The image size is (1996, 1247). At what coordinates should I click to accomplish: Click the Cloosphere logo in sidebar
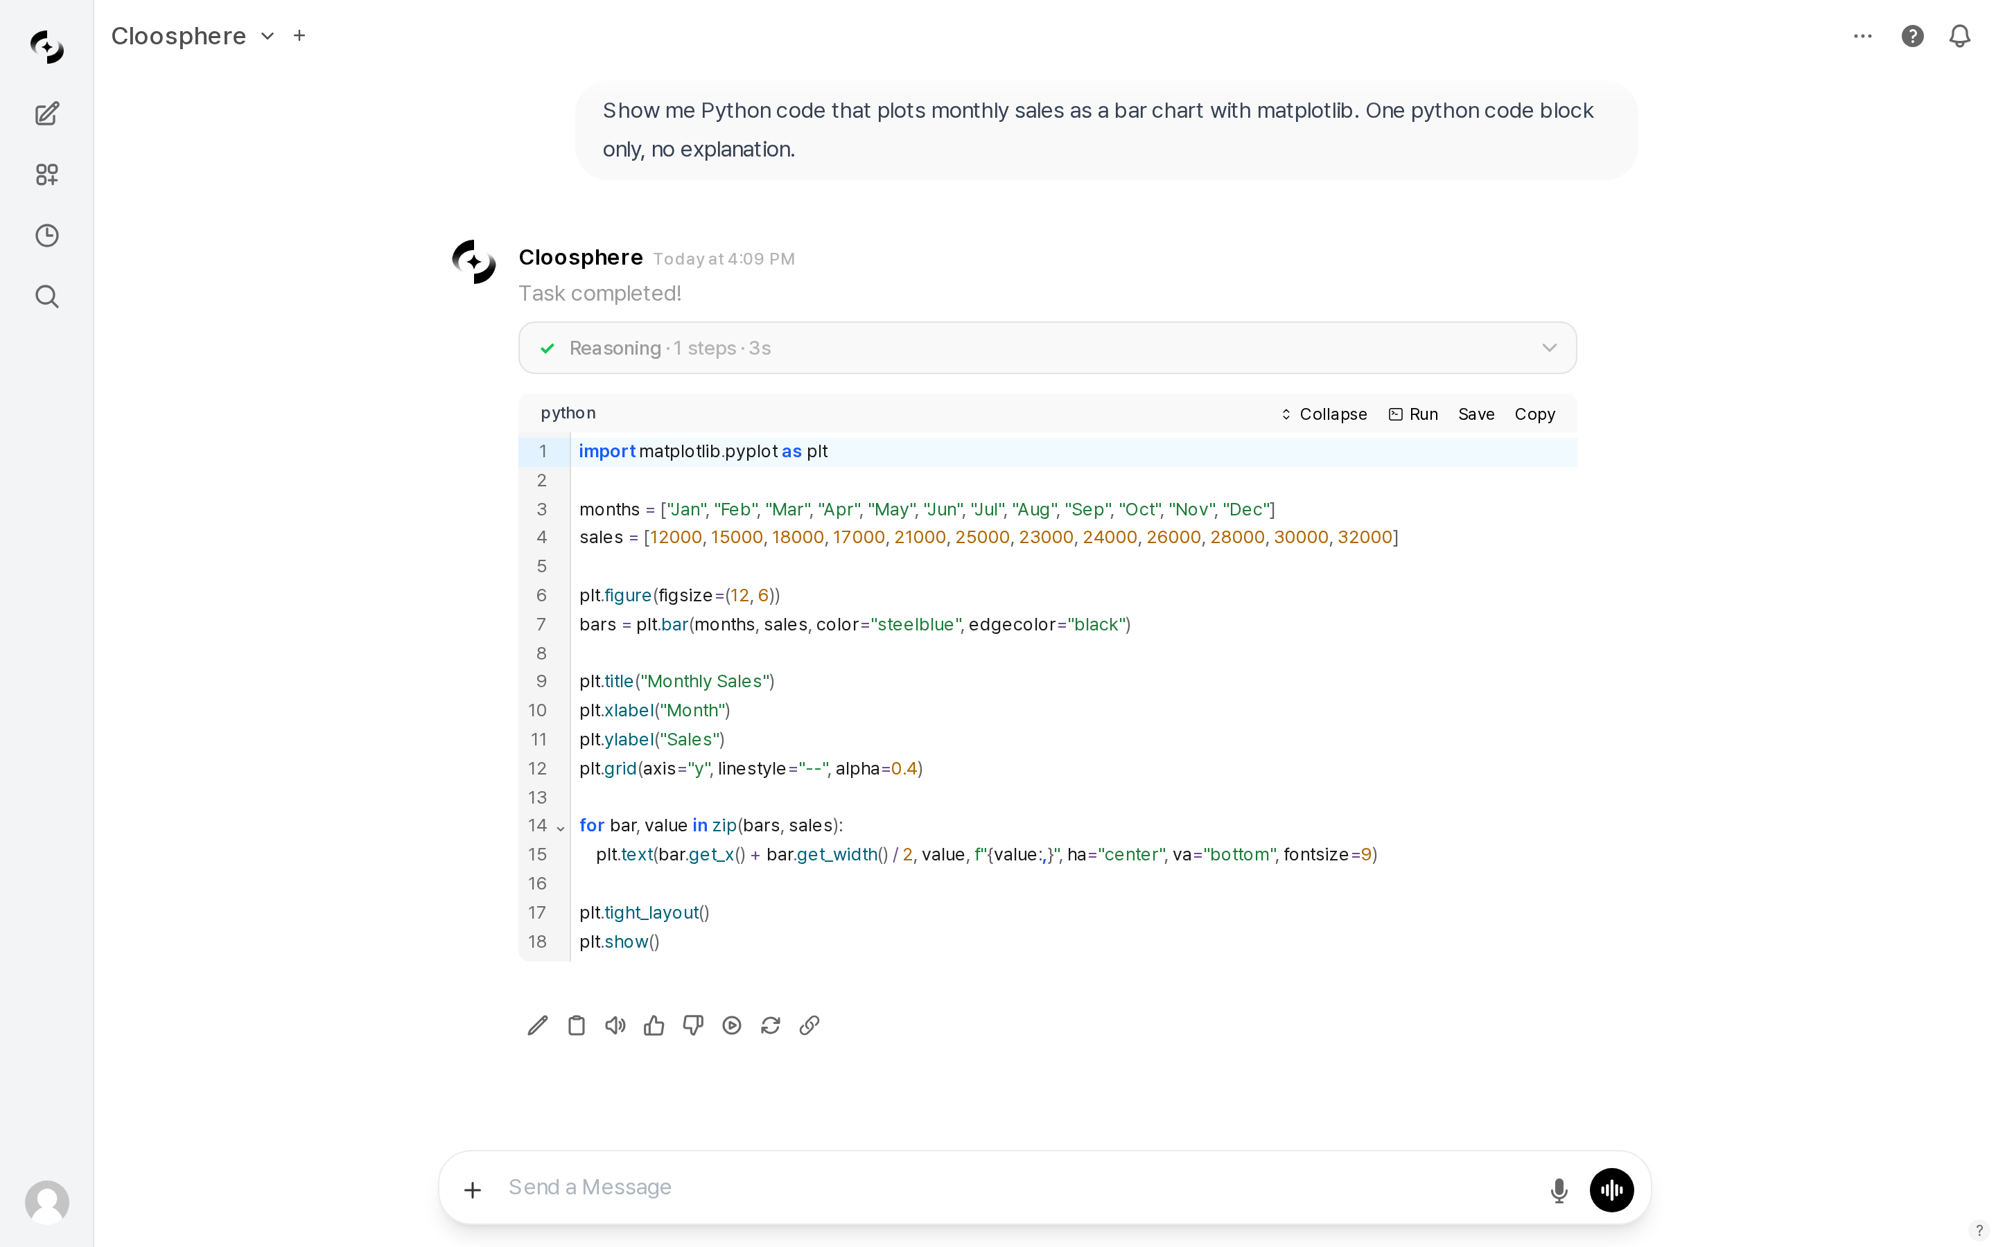pyautogui.click(x=47, y=47)
